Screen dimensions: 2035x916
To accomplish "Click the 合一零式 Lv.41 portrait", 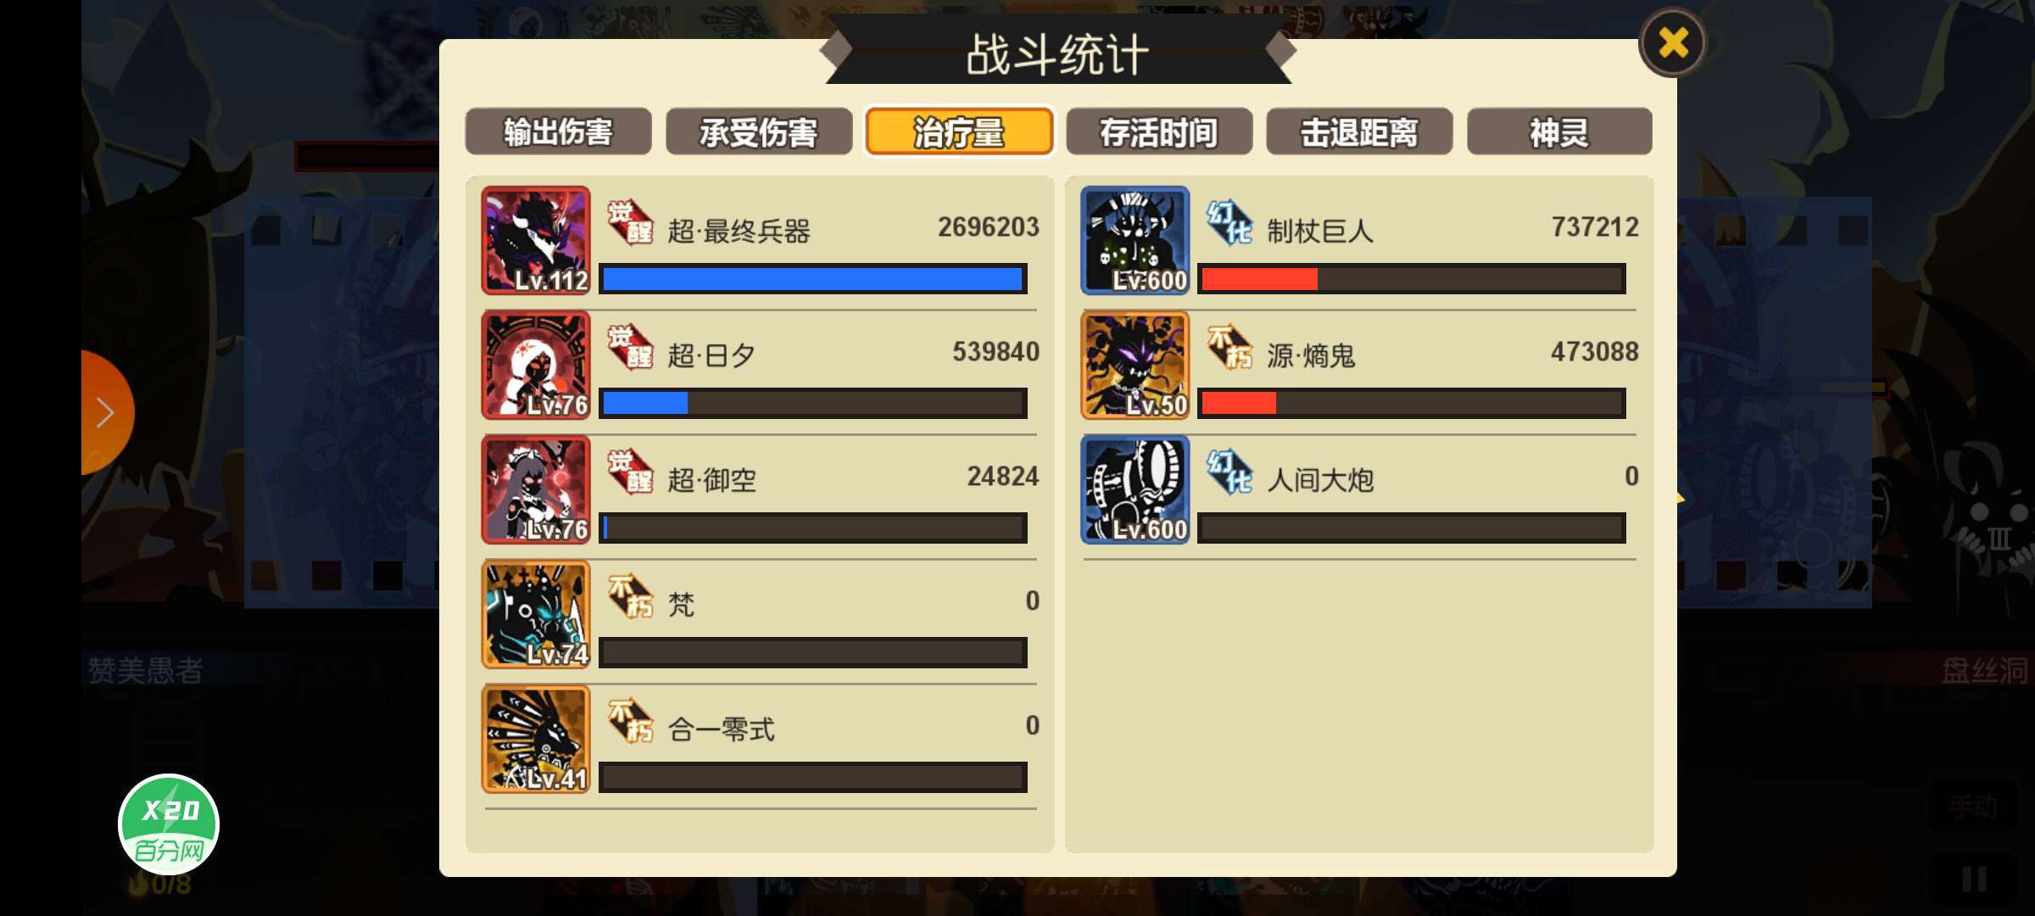I will tap(536, 740).
